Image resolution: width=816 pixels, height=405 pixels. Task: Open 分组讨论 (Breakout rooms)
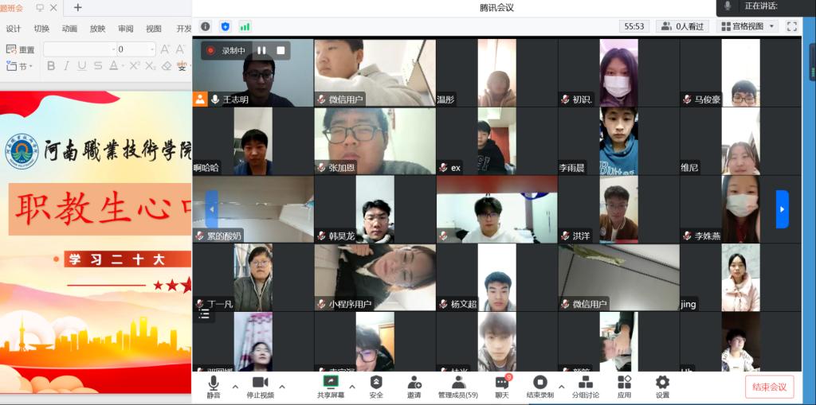[585, 386]
